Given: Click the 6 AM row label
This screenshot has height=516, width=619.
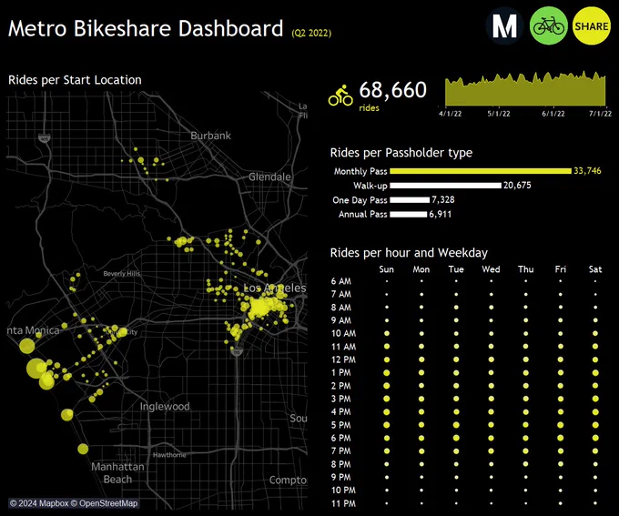Looking at the screenshot, I should coord(341,281).
